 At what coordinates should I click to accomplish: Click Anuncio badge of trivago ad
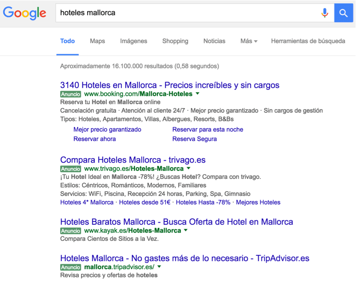[71, 169]
